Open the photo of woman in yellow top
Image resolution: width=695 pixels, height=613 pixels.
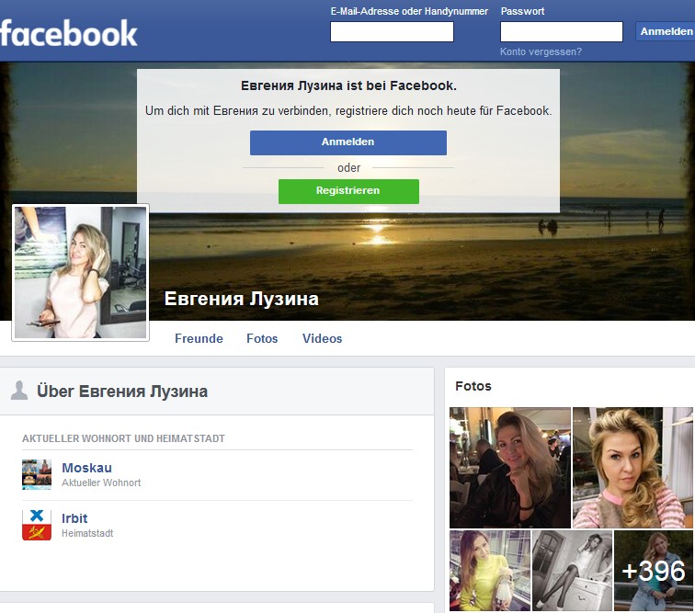click(490, 571)
